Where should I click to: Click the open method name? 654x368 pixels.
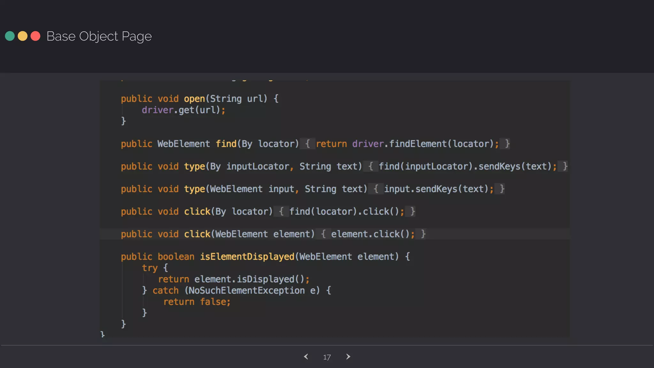tap(194, 99)
